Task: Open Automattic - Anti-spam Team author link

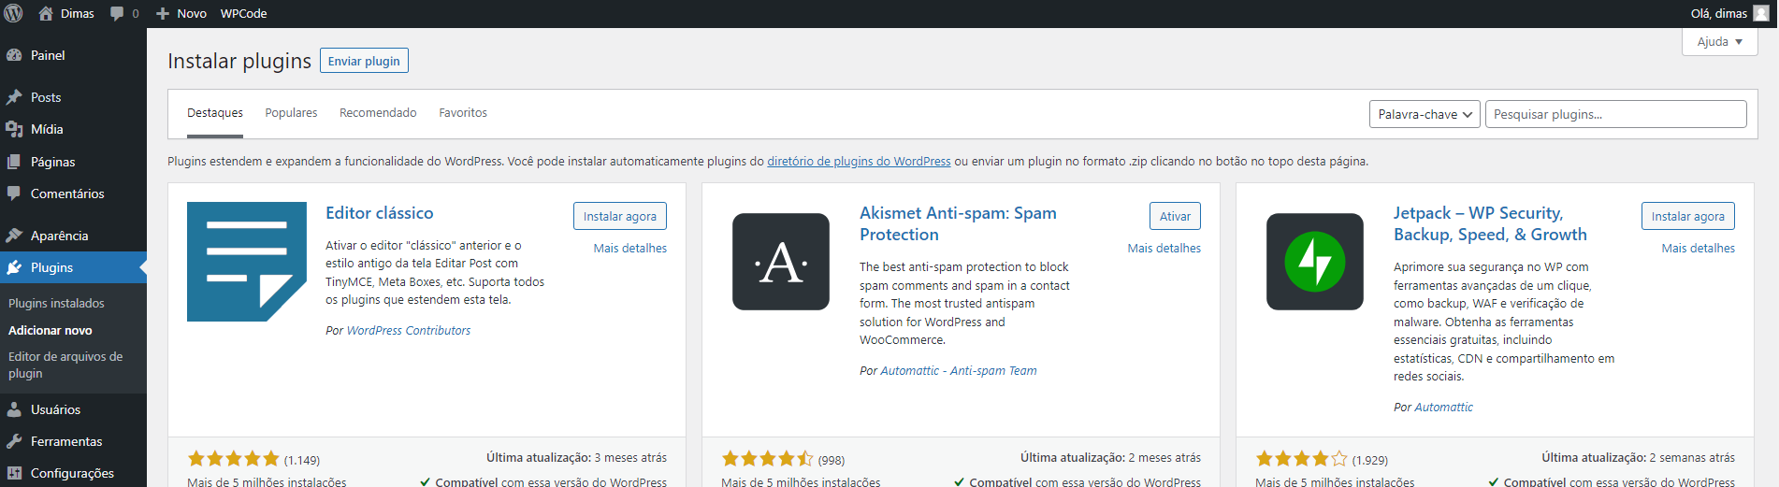Action: click(x=959, y=371)
